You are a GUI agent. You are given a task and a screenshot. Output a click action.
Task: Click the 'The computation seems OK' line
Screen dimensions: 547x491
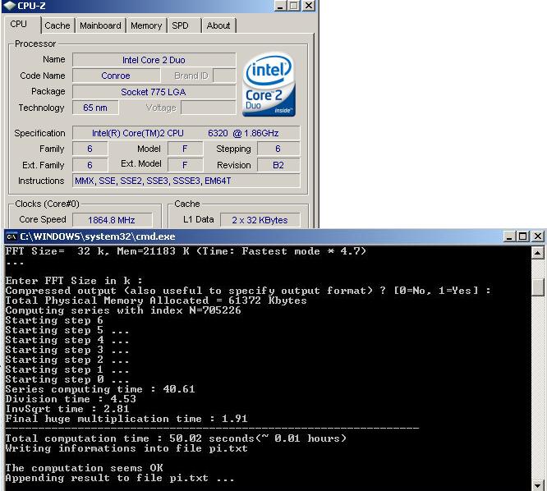pos(84,468)
